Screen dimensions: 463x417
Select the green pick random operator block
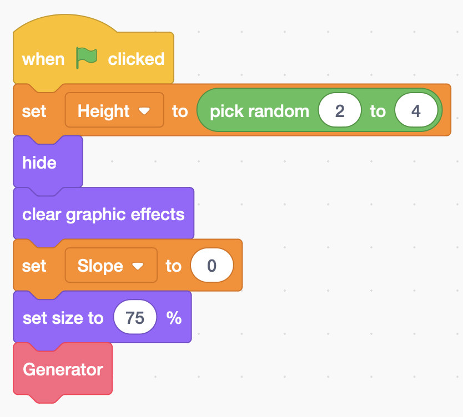coord(259,111)
